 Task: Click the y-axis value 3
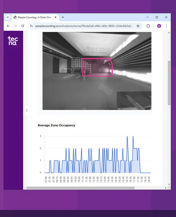tap(40, 136)
